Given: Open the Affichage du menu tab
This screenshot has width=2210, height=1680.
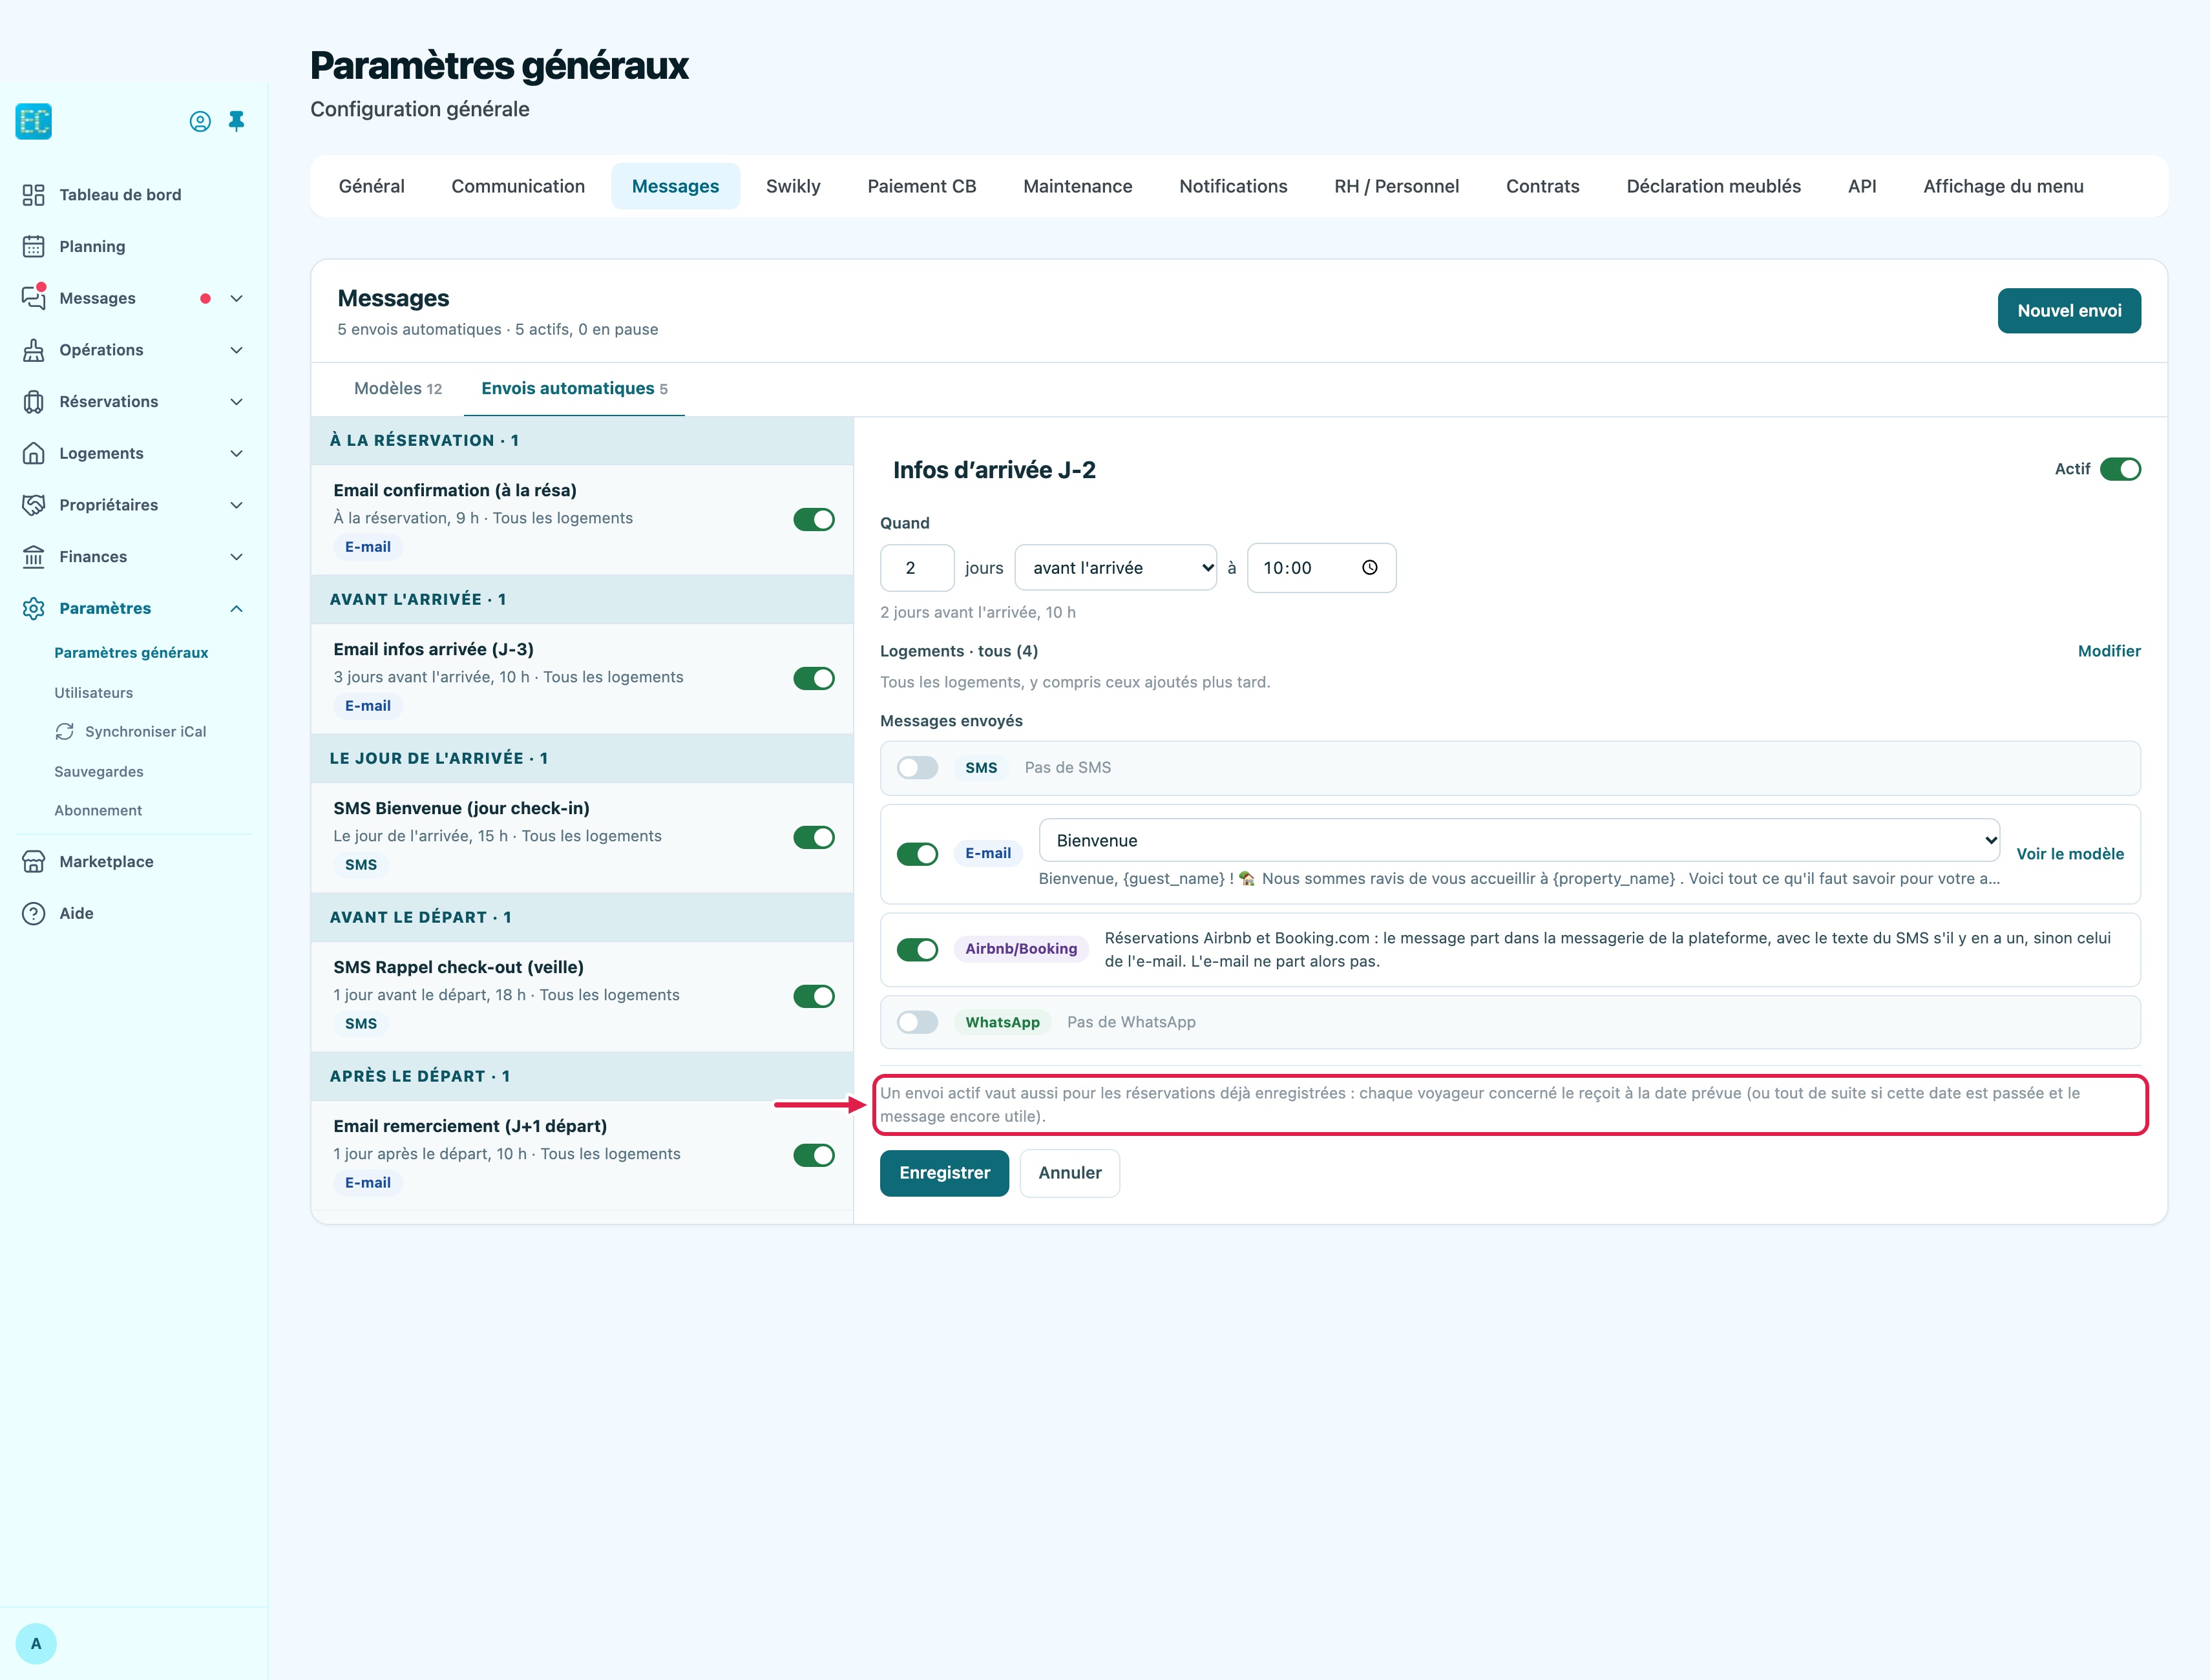Looking at the screenshot, I should 2003,186.
